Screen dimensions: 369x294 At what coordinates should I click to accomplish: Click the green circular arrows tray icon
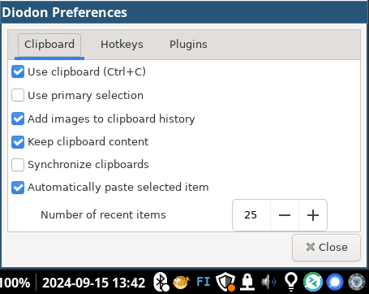313,282
